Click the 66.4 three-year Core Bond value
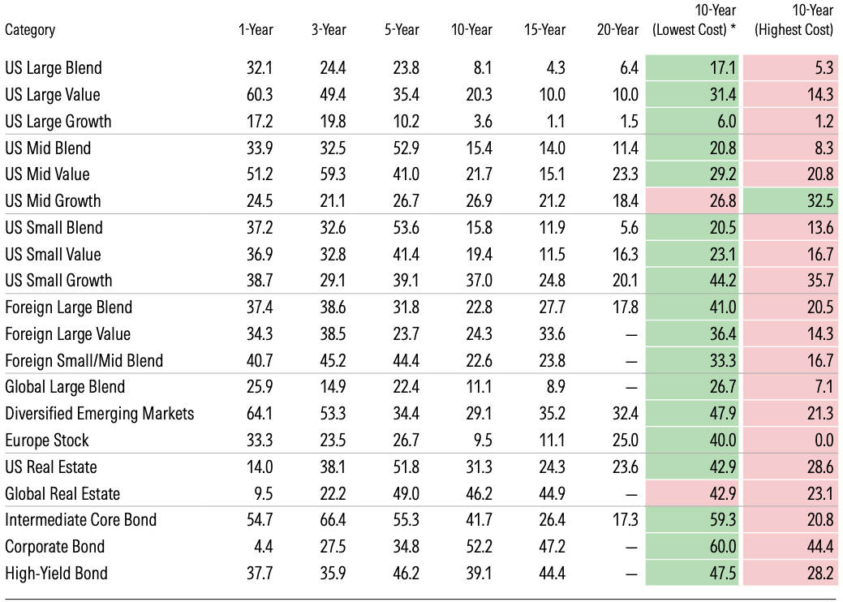Image resolution: width=843 pixels, height=602 pixels. click(x=333, y=520)
